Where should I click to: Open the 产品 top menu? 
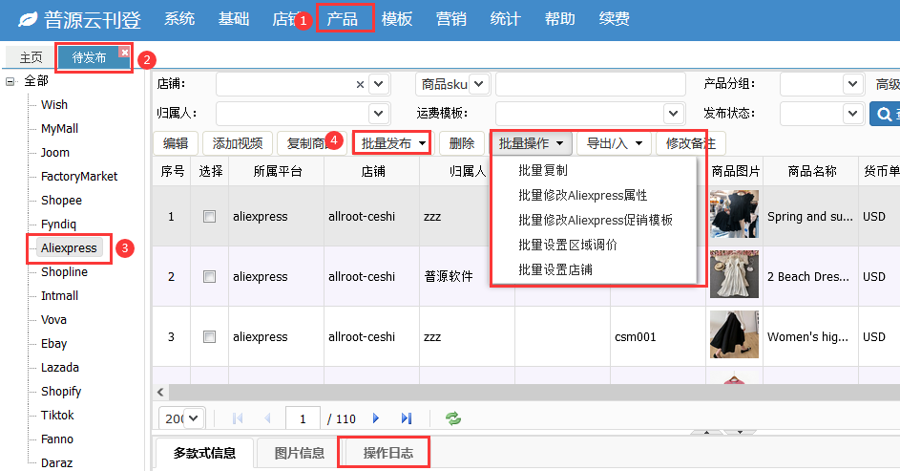coord(342,19)
